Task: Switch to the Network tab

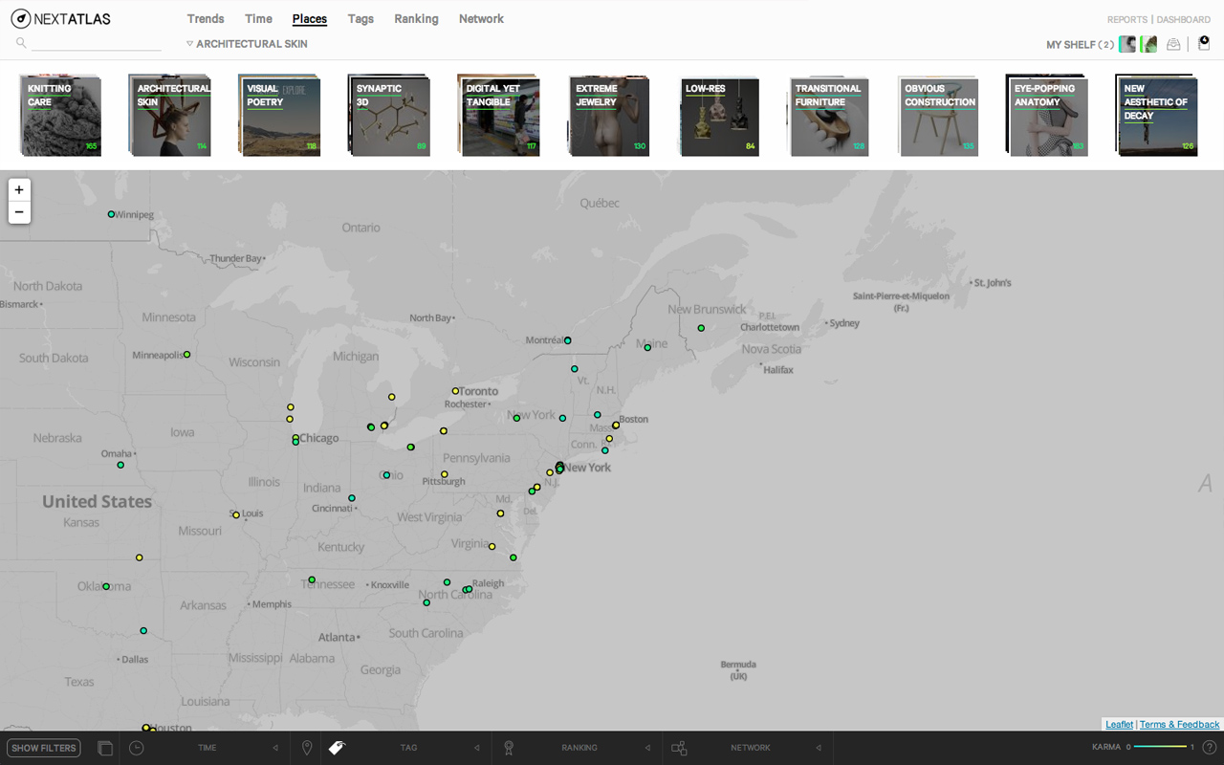Action: (x=481, y=19)
